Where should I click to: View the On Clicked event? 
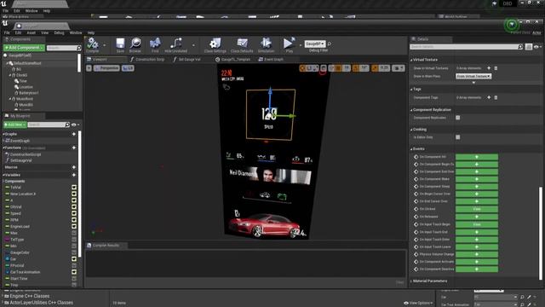[x=477, y=209]
